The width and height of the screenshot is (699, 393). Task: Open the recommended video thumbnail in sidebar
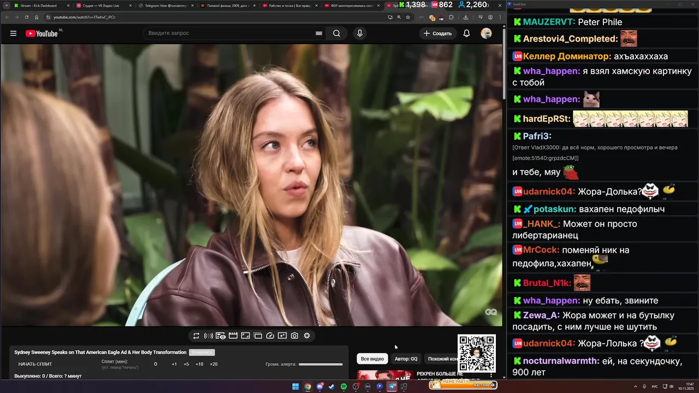(x=384, y=376)
